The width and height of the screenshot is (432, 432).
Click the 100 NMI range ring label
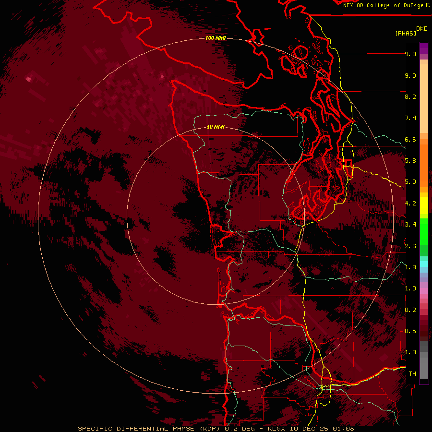(x=216, y=38)
